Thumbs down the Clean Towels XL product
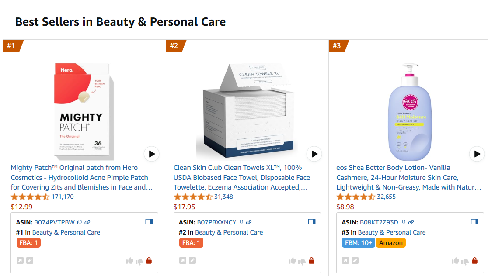Viewport: 488px width, 276px height. click(302, 260)
